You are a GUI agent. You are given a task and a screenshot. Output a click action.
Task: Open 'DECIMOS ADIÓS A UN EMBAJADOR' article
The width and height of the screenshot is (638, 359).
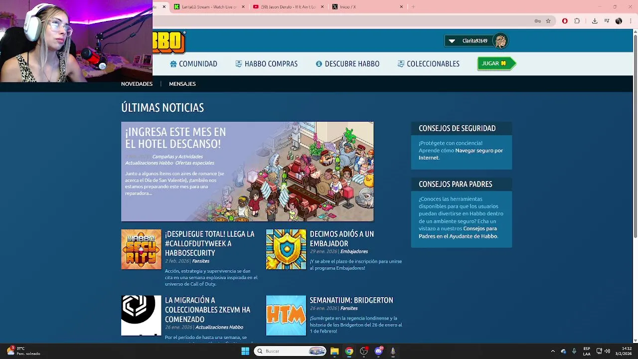click(342, 239)
